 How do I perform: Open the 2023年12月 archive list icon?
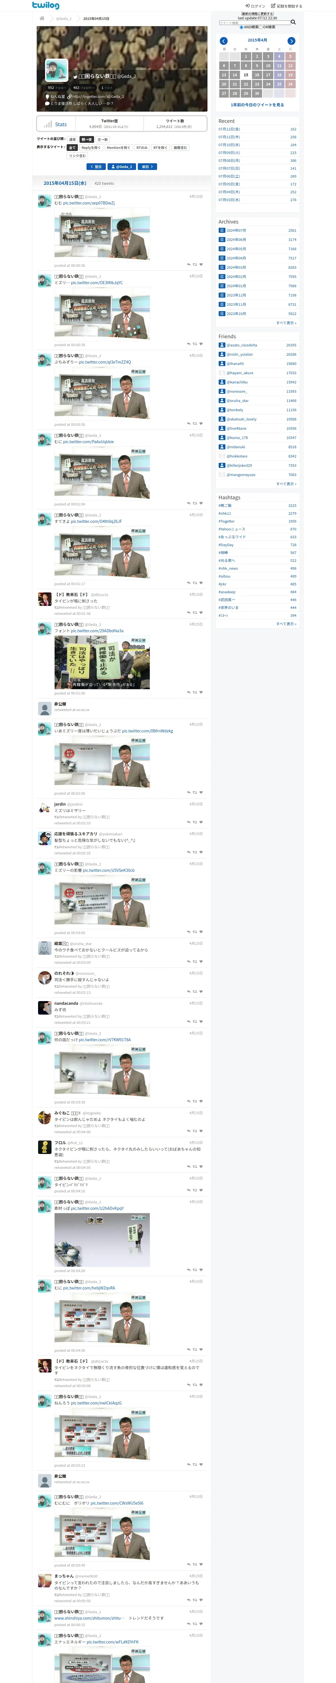pyautogui.click(x=222, y=295)
